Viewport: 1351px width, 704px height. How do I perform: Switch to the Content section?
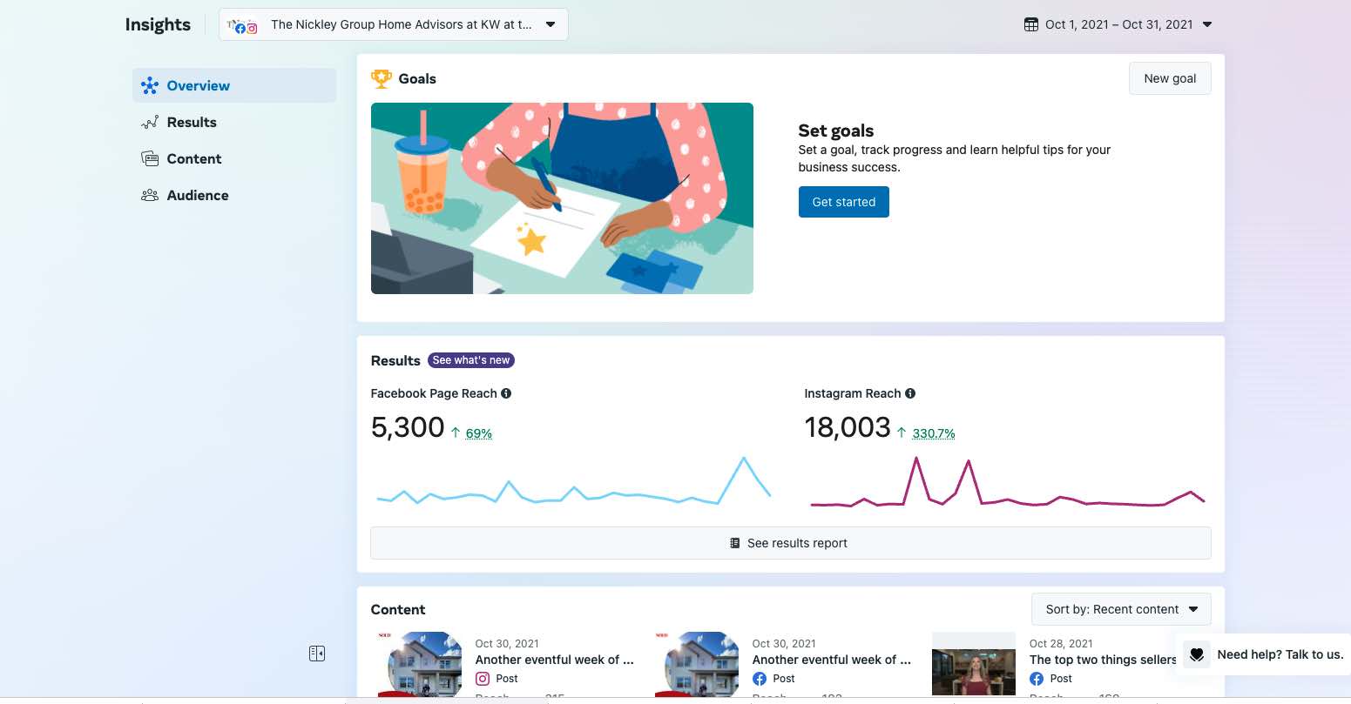tap(194, 159)
